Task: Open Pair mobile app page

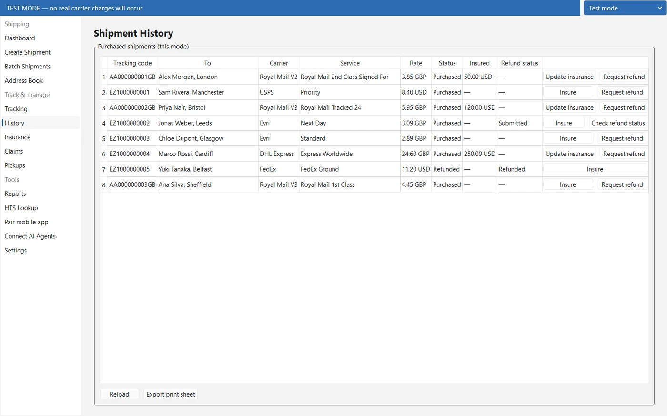Action: tap(40, 222)
